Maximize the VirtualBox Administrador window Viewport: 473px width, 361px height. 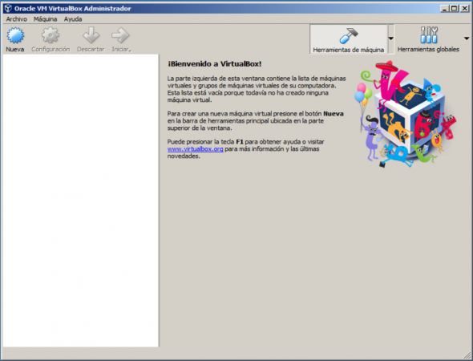tap(454, 9)
